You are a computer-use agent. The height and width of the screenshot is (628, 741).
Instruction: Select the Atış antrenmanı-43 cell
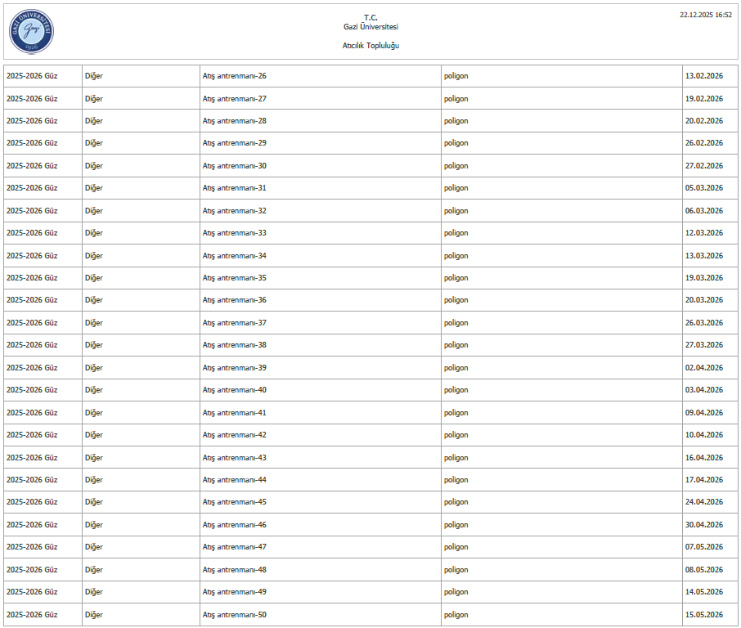(x=235, y=458)
